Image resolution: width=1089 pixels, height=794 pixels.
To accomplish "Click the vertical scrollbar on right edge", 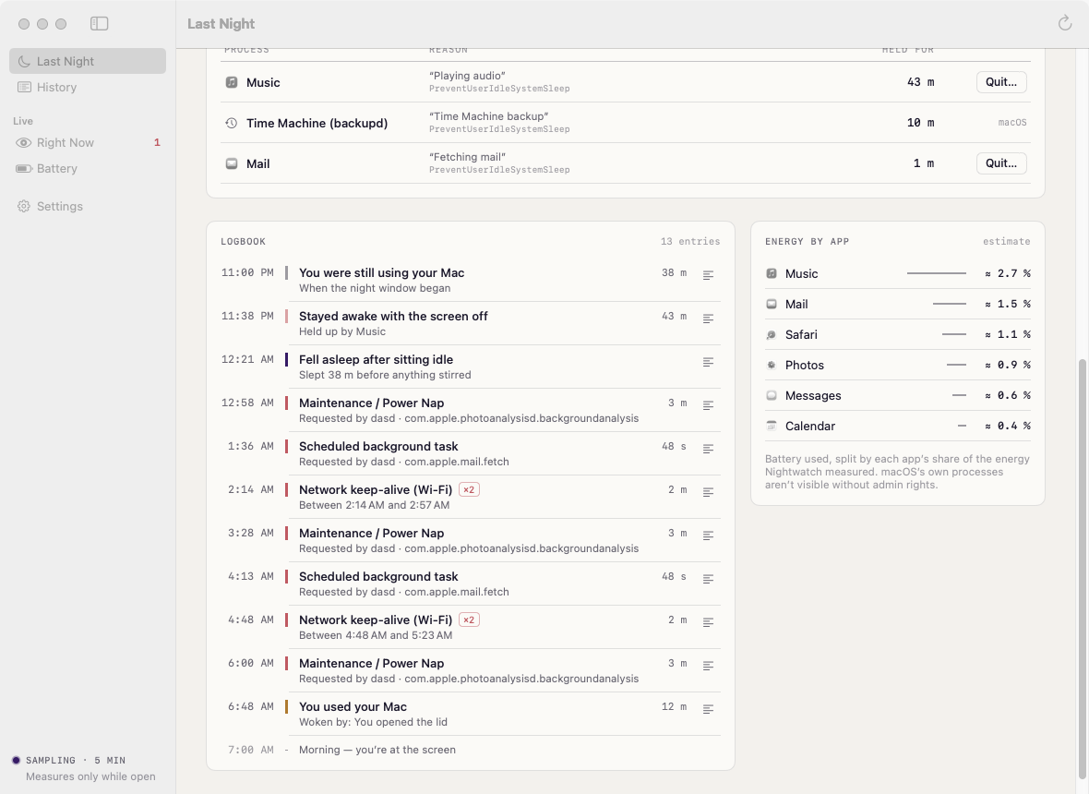I will (1082, 568).
